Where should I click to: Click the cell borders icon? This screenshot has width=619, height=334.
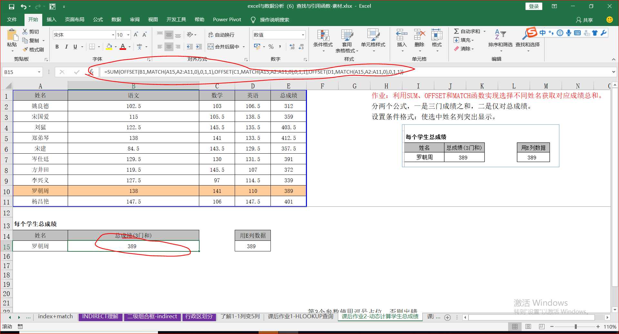(92, 47)
